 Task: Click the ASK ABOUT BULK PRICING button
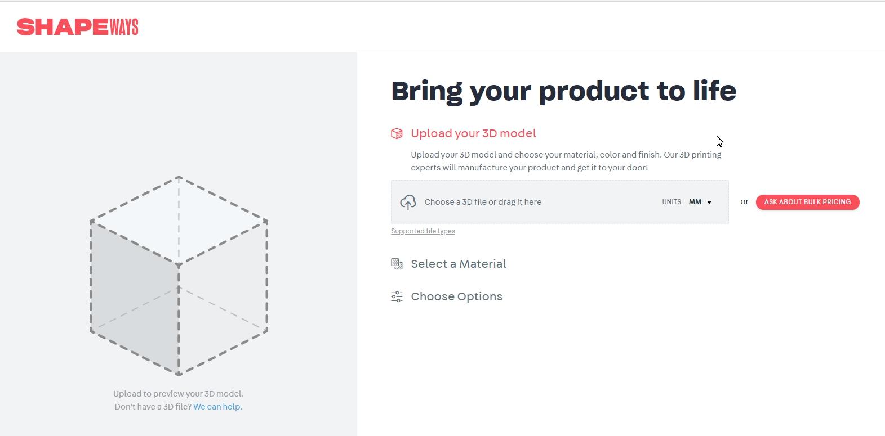807,202
